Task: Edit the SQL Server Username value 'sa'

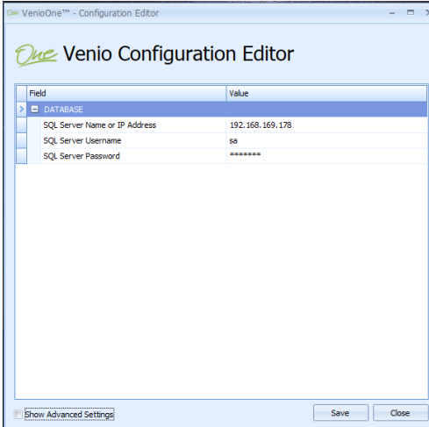Action: [326, 140]
